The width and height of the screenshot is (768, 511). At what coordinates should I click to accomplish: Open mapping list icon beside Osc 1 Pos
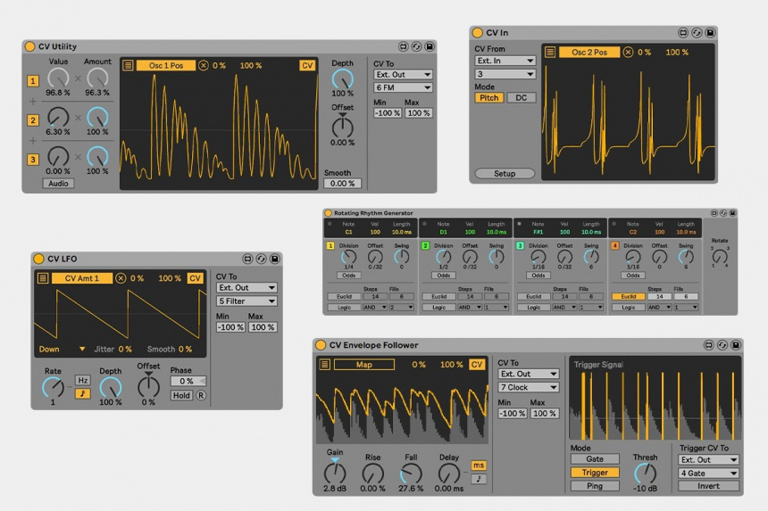pos(128,65)
